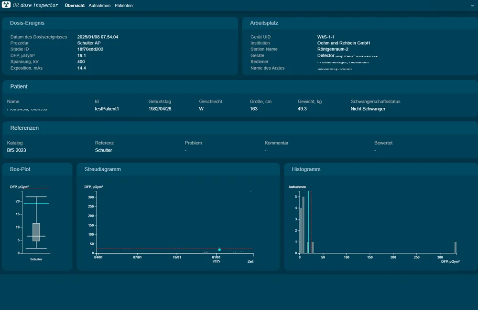Image resolution: width=478 pixels, height=310 pixels.
Task: Click the Dosis-Ereignis panel header
Action: (27, 23)
